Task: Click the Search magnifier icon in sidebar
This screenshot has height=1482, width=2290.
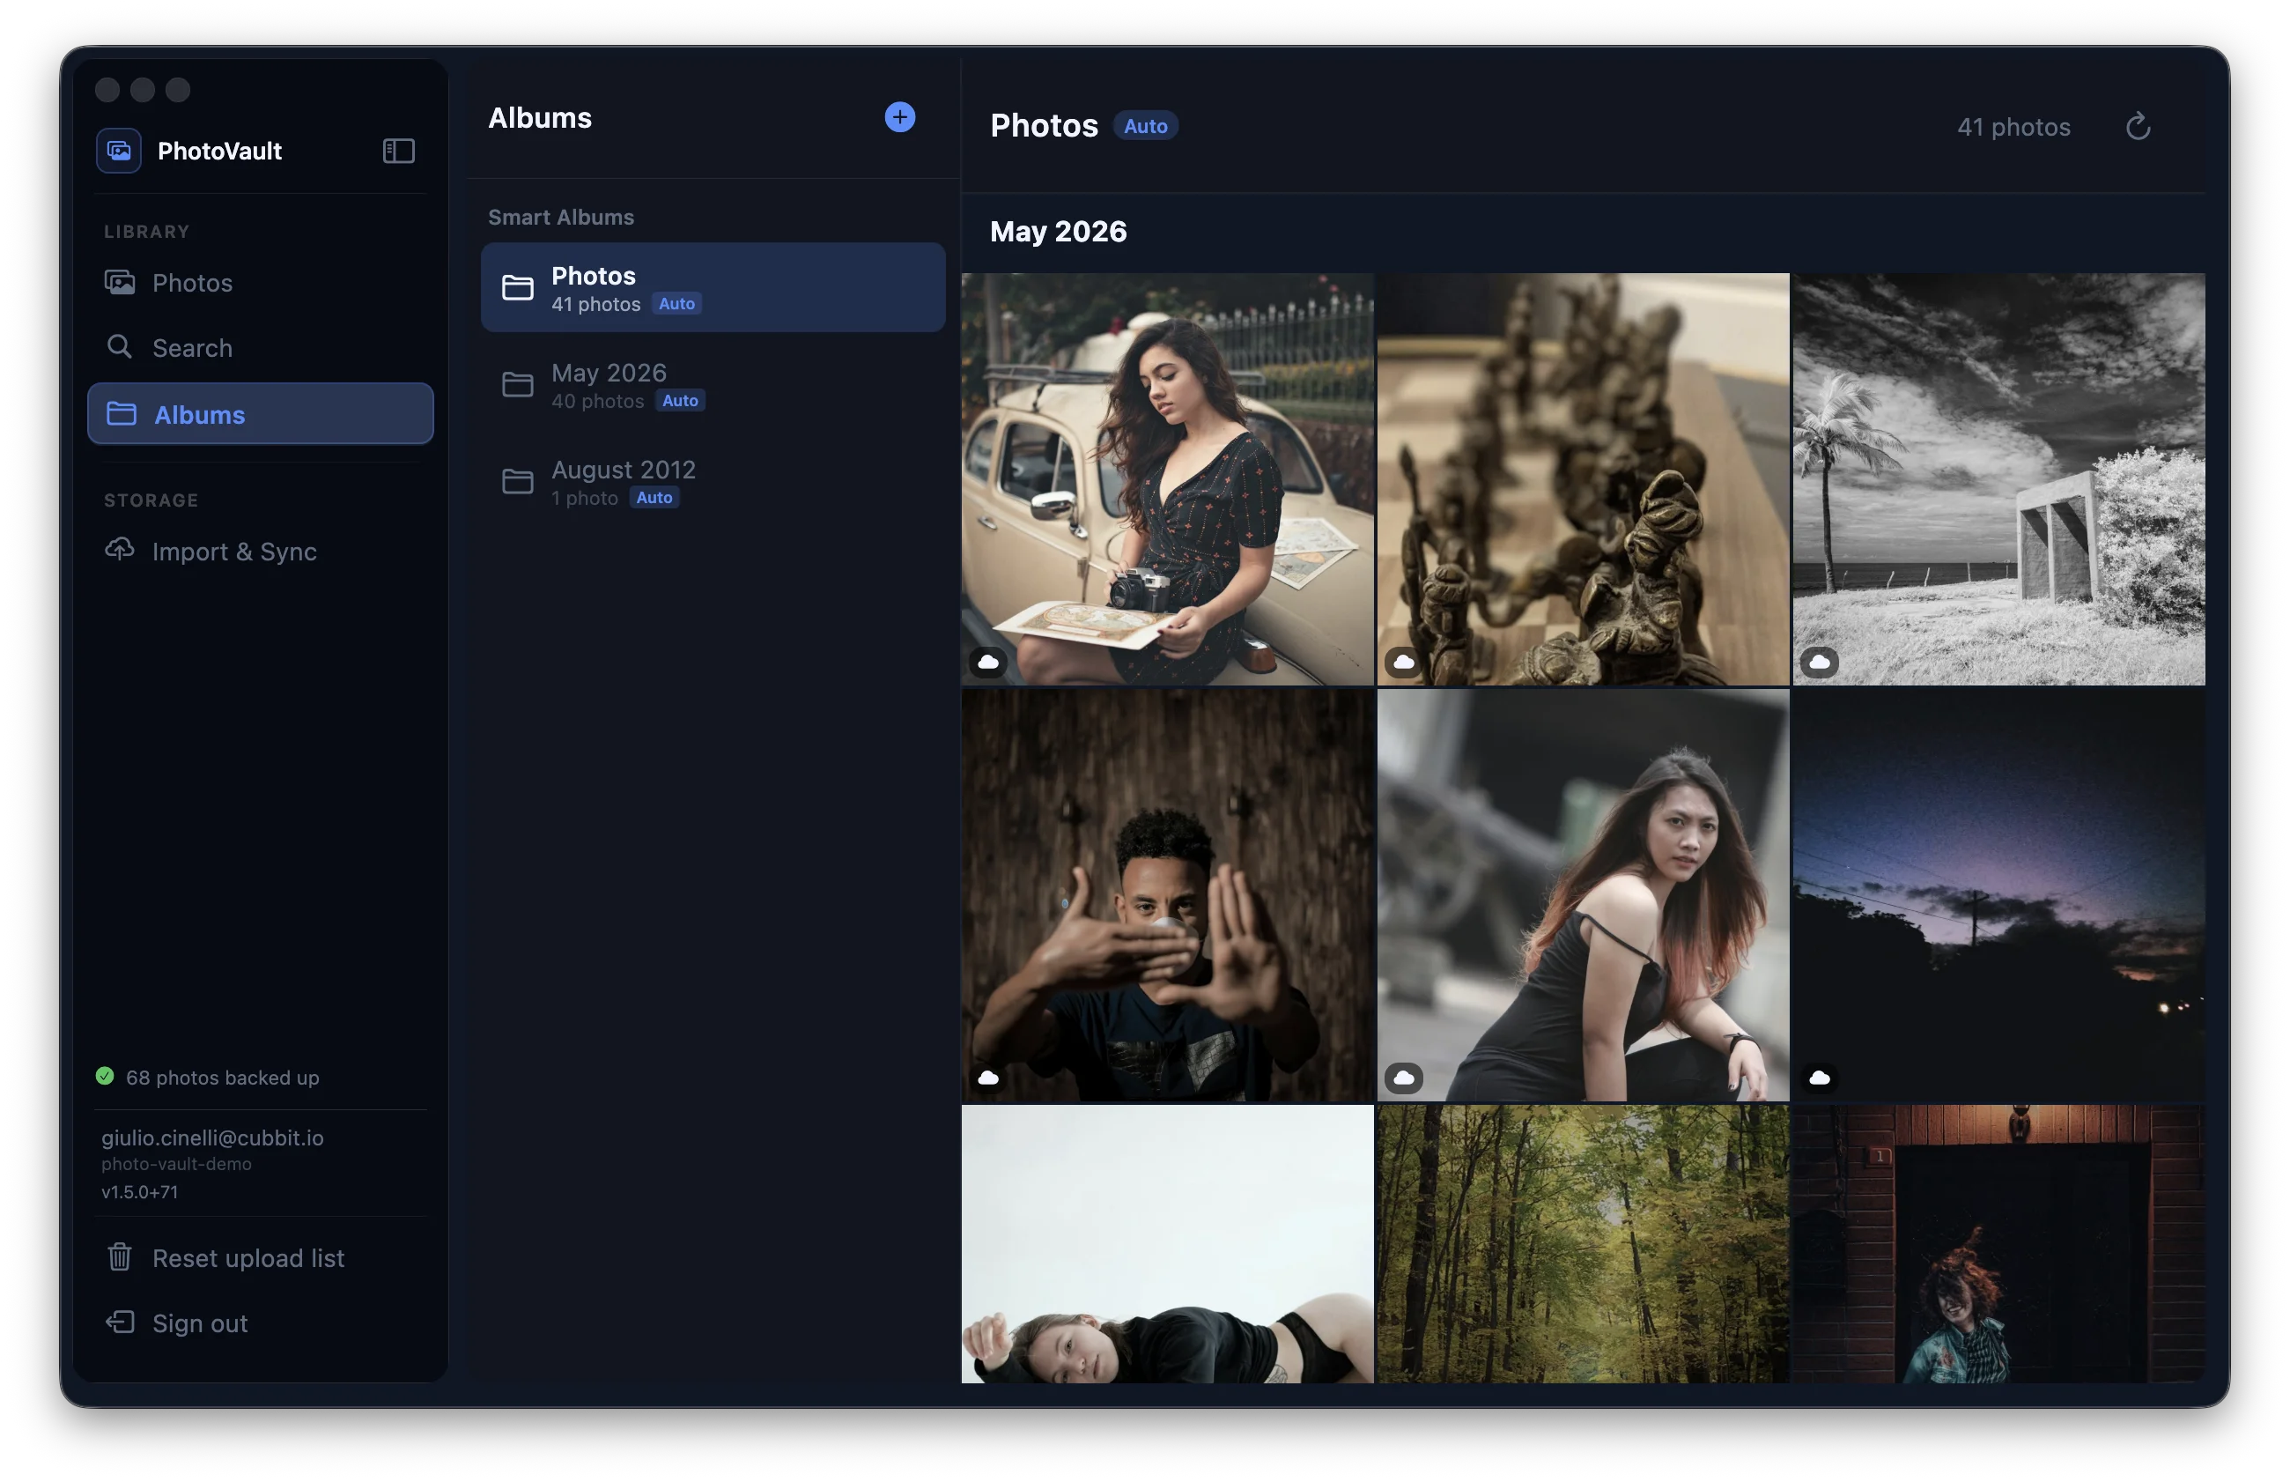Action: [119, 346]
